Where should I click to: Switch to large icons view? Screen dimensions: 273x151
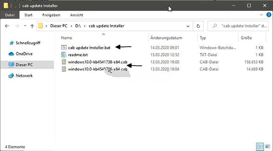pyautogui.click(x=268, y=147)
